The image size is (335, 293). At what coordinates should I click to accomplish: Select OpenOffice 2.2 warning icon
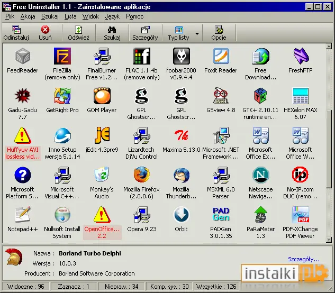(x=102, y=215)
